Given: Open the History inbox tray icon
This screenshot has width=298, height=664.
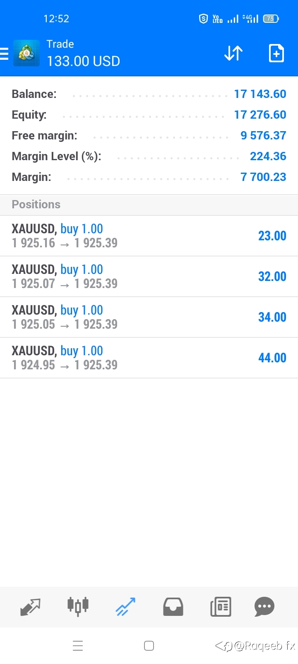Looking at the screenshot, I should point(173,607).
